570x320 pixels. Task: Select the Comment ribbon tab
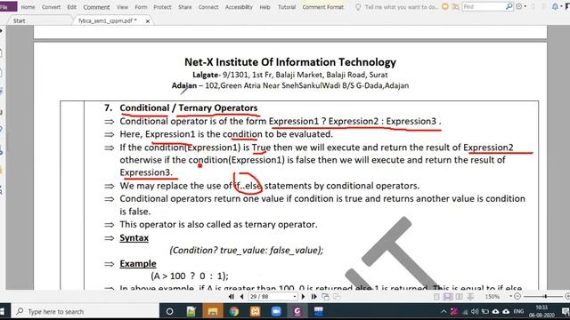coord(96,7)
